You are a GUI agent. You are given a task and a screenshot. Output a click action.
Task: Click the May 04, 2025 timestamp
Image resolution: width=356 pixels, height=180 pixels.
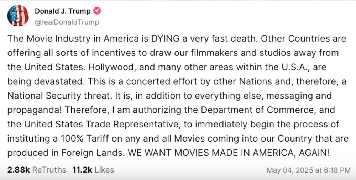pos(308,170)
